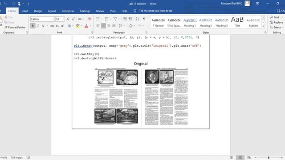Open font size dropdown
The width and height of the screenshot is (285, 160).
pos(63,19)
